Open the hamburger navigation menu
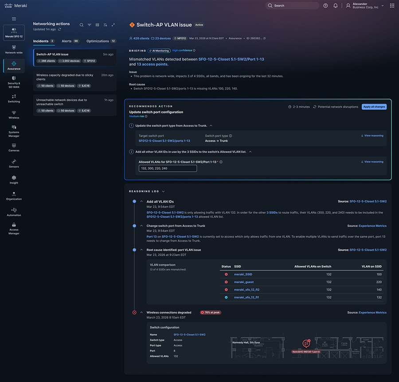399x382 pixels. [14, 19]
